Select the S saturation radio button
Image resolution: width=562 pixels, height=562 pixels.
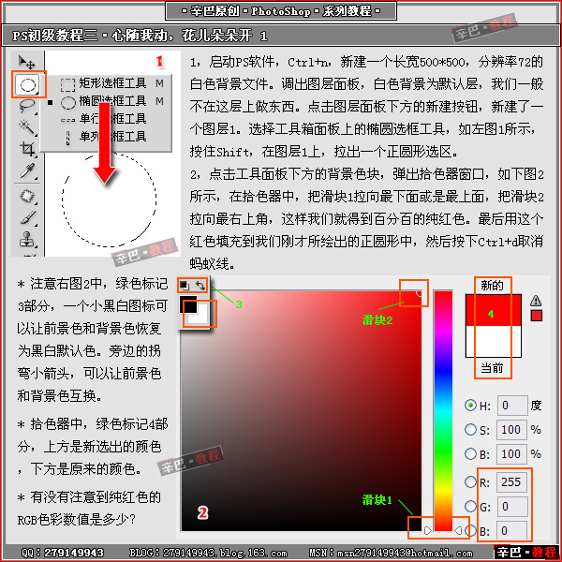pos(470,429)
